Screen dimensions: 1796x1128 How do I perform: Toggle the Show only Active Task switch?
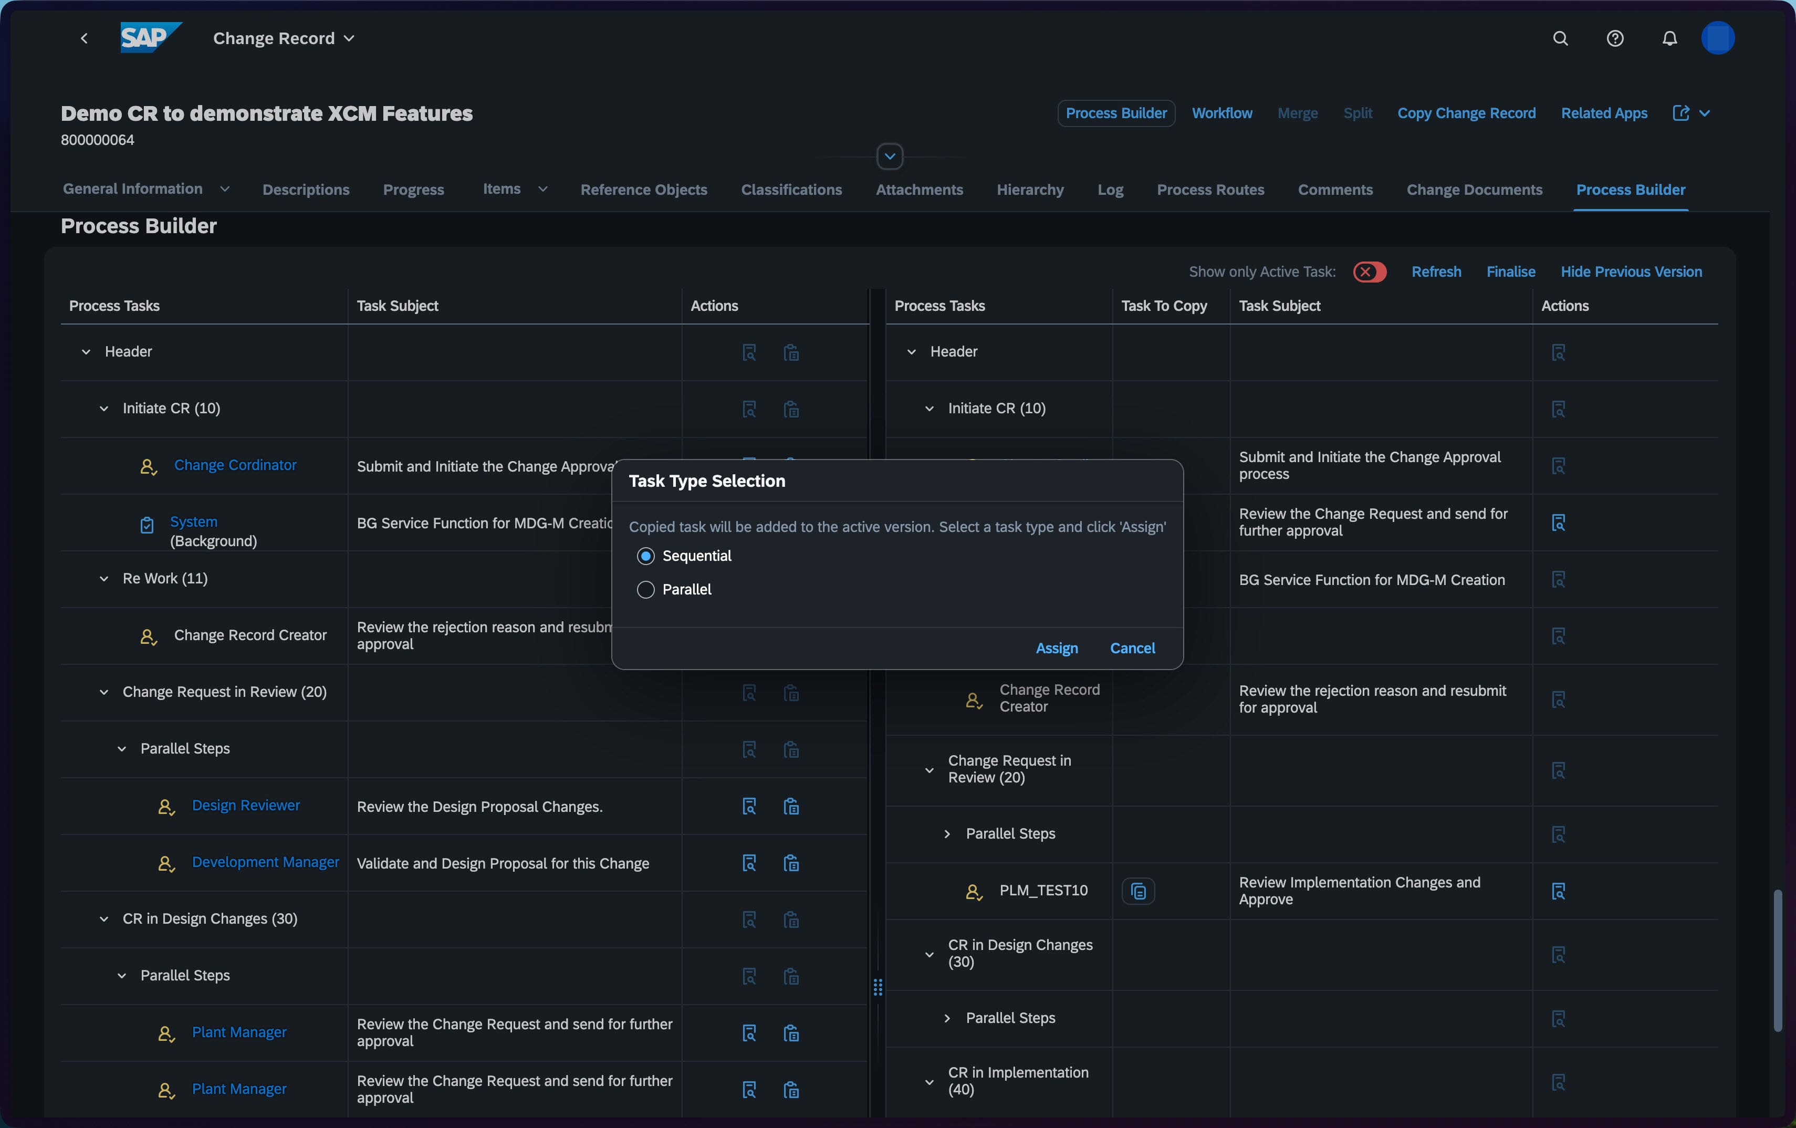coord(1370,271)
